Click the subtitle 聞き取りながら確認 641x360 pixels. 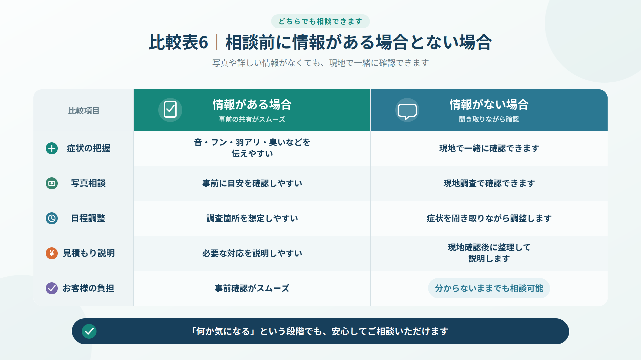point(489,119)
